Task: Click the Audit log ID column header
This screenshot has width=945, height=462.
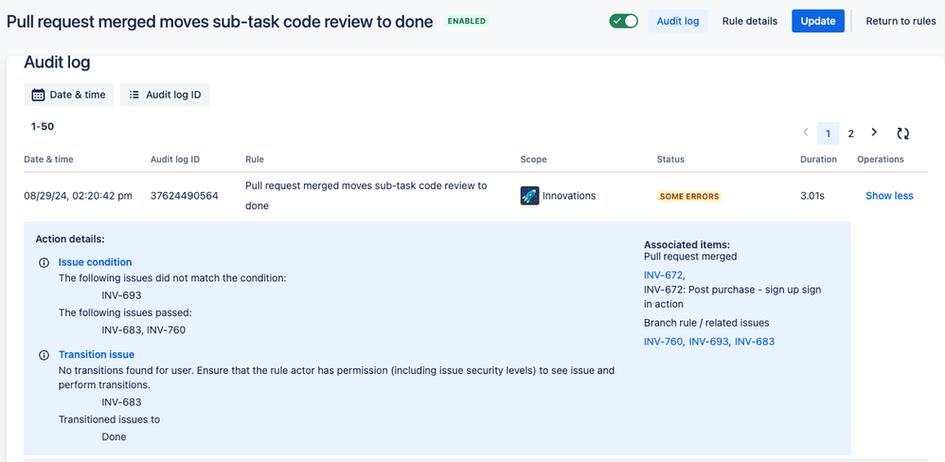Action: (175, 160)
